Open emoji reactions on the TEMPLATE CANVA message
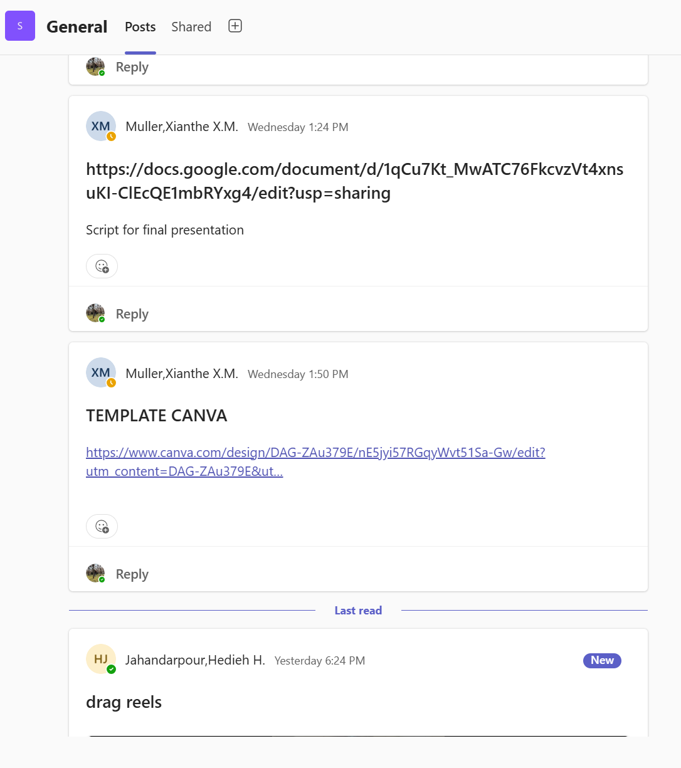This screenshot has width=681, height=768. [102, 526]
